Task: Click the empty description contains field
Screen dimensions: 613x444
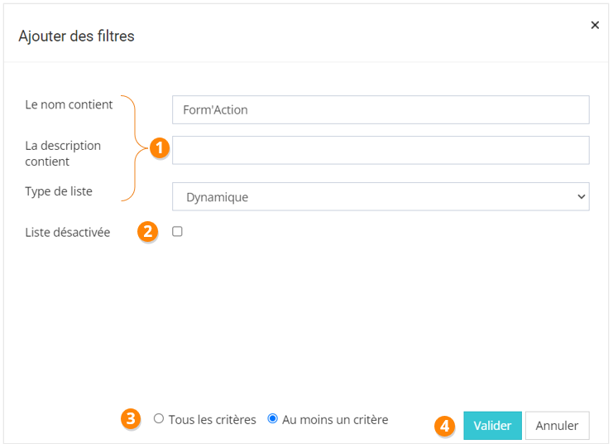Action: point(381,150)
